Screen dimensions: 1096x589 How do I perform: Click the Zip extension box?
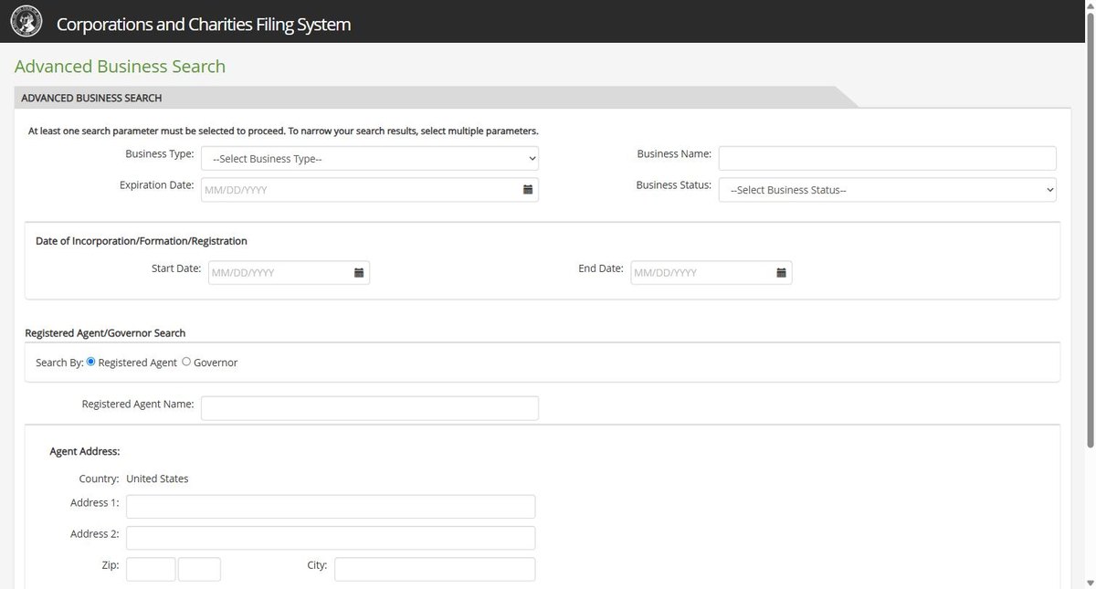click(200, 569)
